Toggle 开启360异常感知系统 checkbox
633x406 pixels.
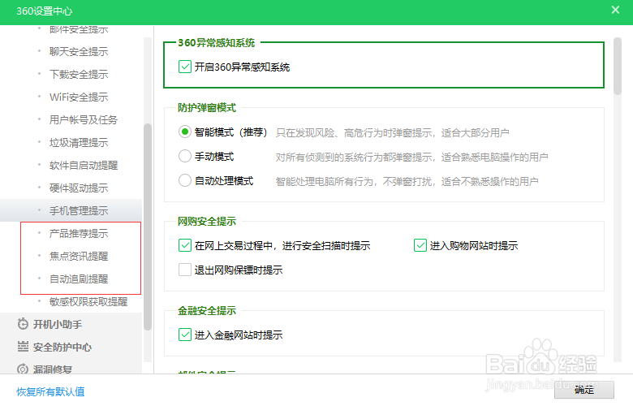coord(185,67)
